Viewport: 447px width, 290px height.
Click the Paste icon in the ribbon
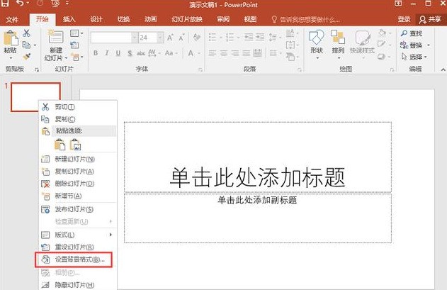tap(11, 40)
